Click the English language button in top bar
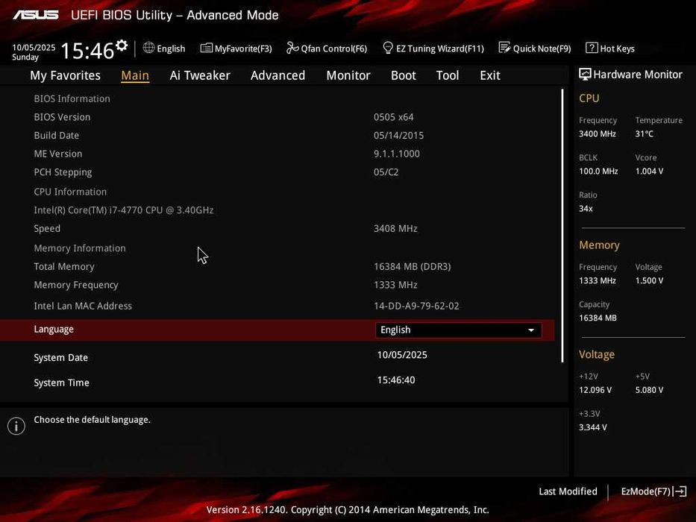 [164, 48]
